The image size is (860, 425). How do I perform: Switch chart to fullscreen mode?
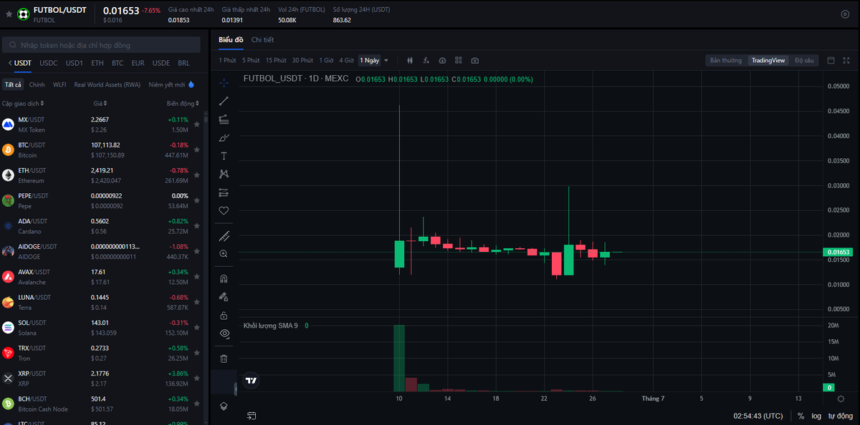coord(846,61)
